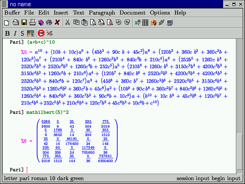Open the stacked books help icon

[41, 23]
